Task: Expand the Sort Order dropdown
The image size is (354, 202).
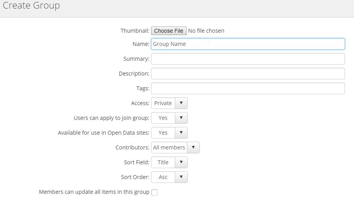Action: pos(181,177)
